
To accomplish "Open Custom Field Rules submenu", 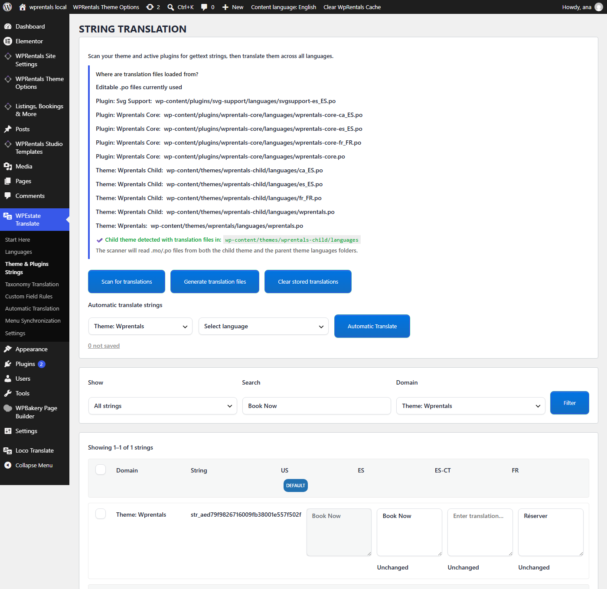I will (29, 296).
